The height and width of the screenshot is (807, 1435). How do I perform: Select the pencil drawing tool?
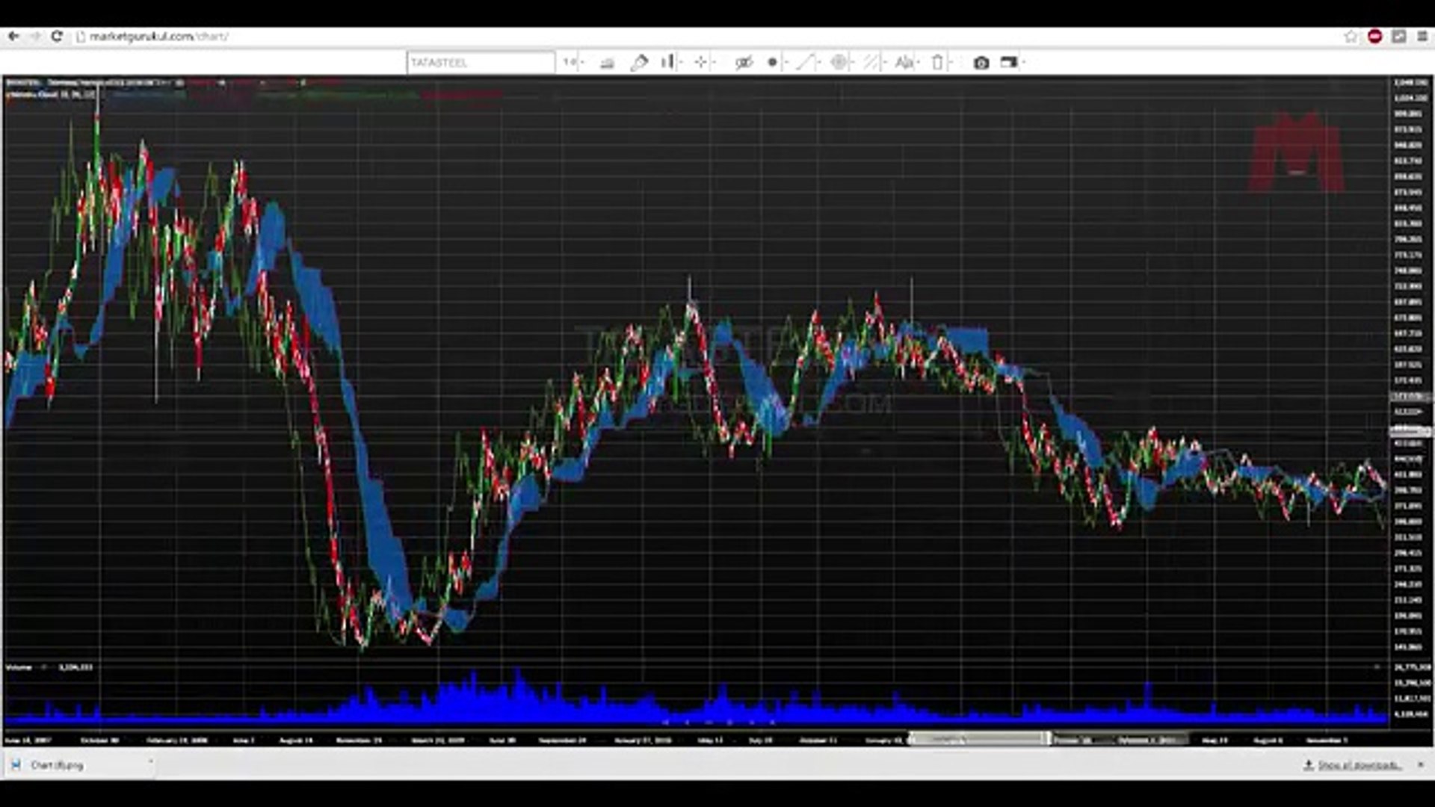click(639, 63)
